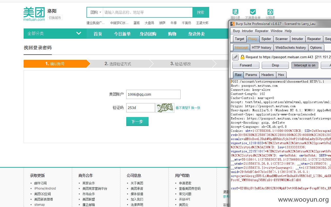Click 首页 in navigation bar

[98, 34]
